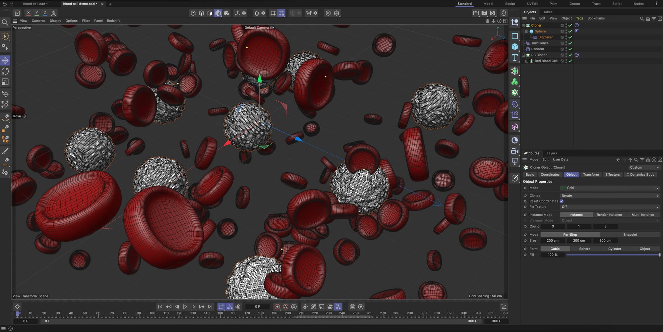Toggle the green checkmark for Turbulence
Viewport: 663px width, 332px height.
(x=570, y=43)
